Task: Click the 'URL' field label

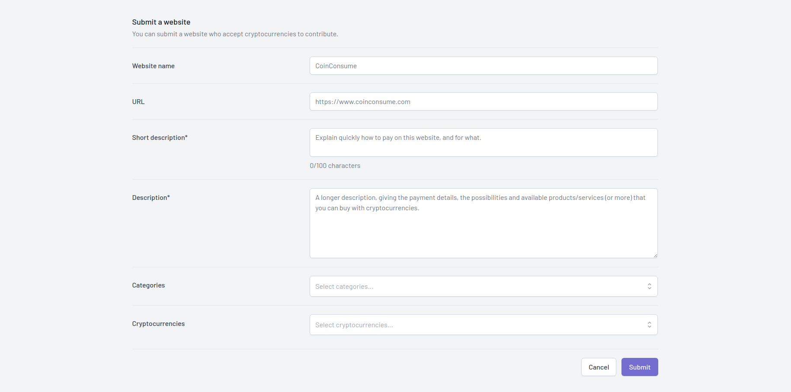Action: [x=138, y=102]
